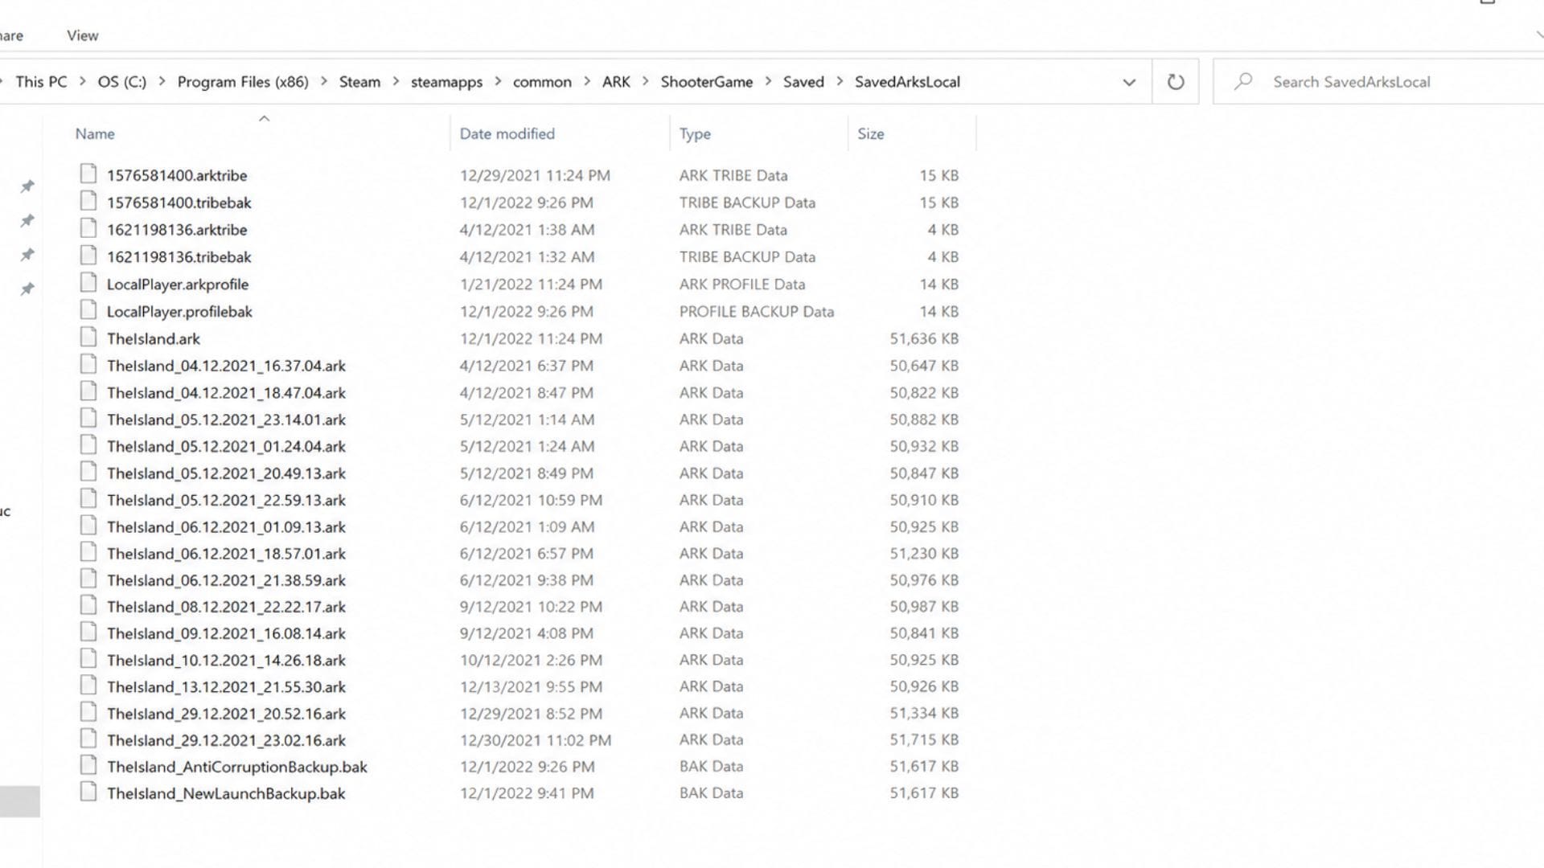Expand the chevron after ShooterGame breadcrumb
This screenshot has height=868, width=1544.
point(768,81)
